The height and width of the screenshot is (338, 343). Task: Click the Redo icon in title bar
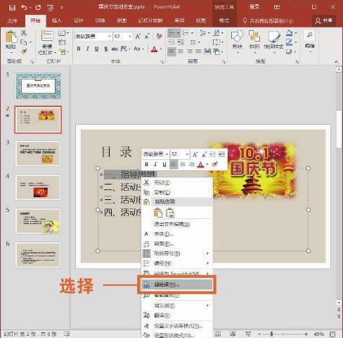coord(38,8)
